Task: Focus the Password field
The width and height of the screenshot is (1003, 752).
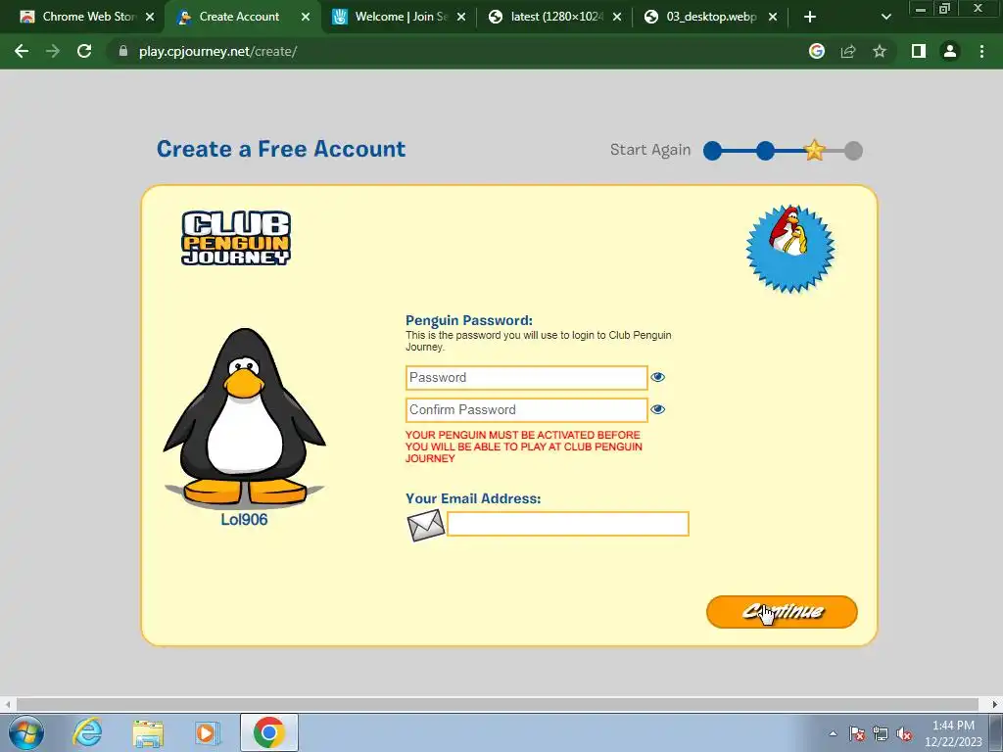Action: tap(526, 377)
